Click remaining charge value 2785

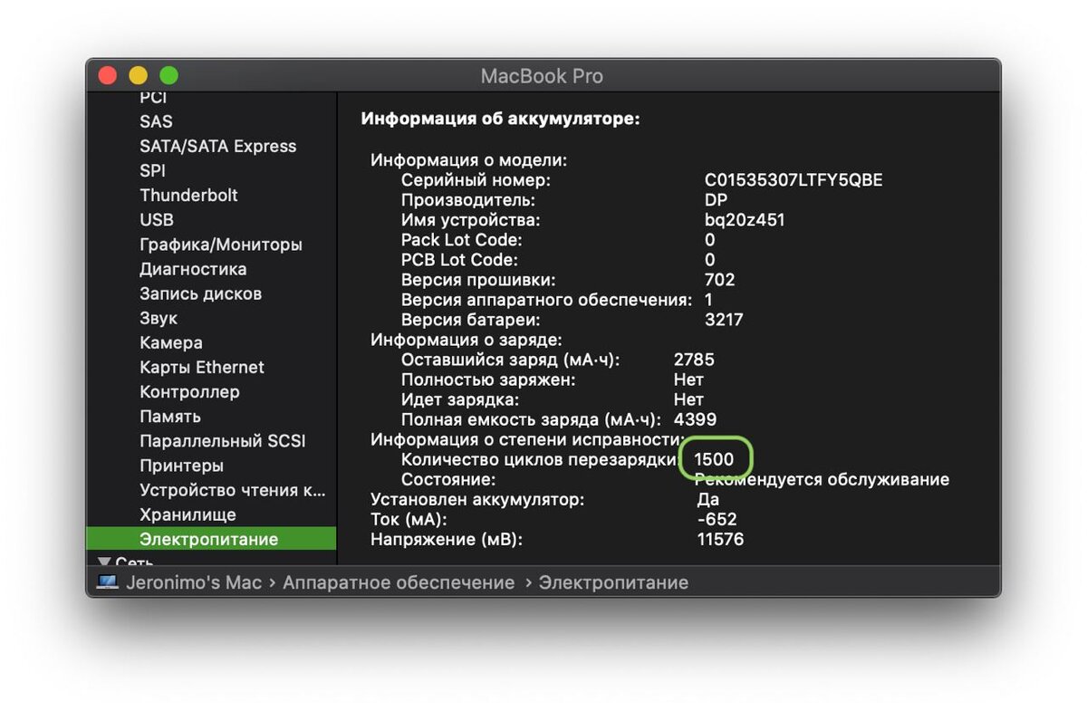(695, 360)
